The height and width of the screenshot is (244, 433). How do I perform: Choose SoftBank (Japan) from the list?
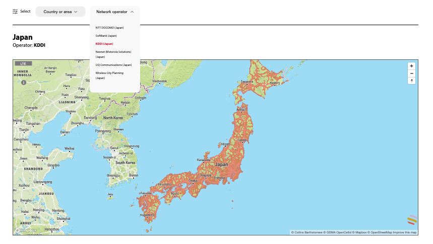[106, 36]
